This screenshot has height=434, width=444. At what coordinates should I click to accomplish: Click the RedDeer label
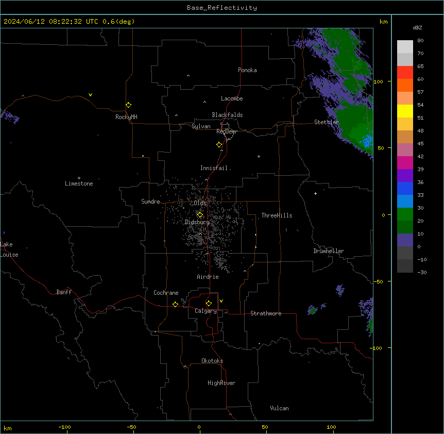coord(227,131)
